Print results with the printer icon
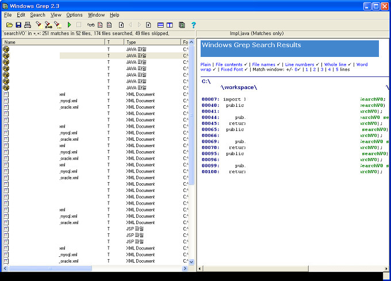The image size is (391, 281). coord(28,25)
